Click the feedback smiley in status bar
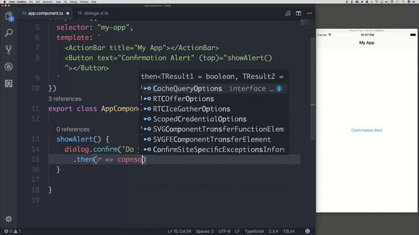Viewport: 419px width, 235px height. tap(308, 231)
